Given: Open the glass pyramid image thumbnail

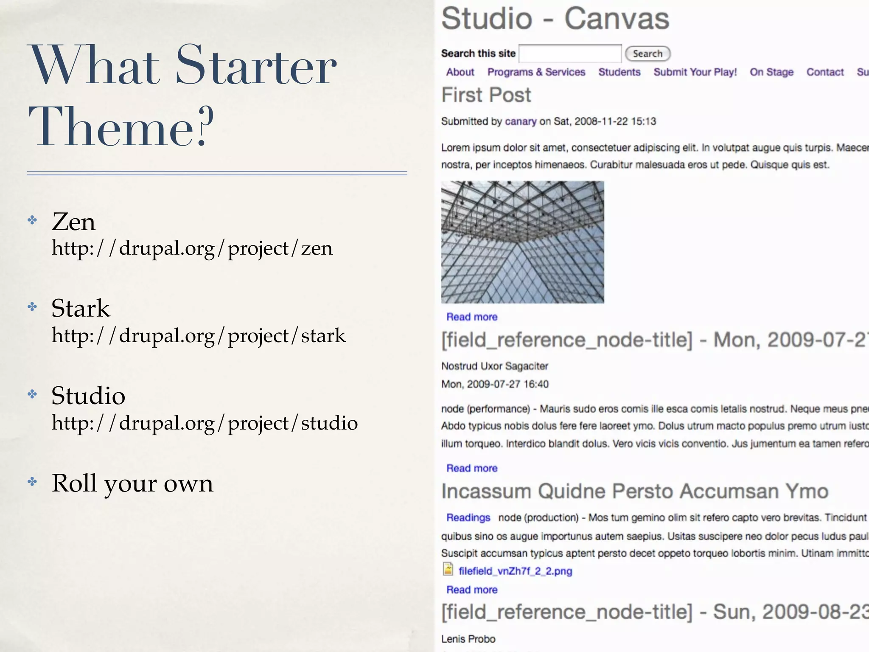Looking at the screenshot, I should [523, 242].
